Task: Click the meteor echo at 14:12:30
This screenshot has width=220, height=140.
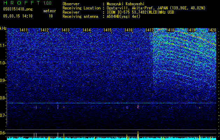Action: click(x=58, y=107)
